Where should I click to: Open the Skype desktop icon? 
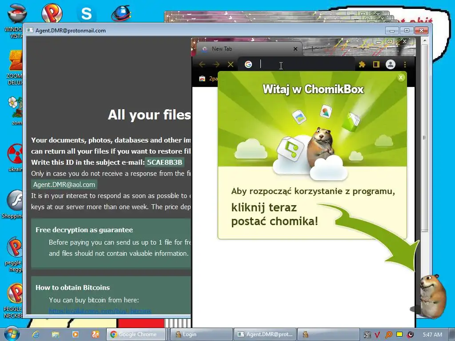pyautogui.click(x=87, y=13)
